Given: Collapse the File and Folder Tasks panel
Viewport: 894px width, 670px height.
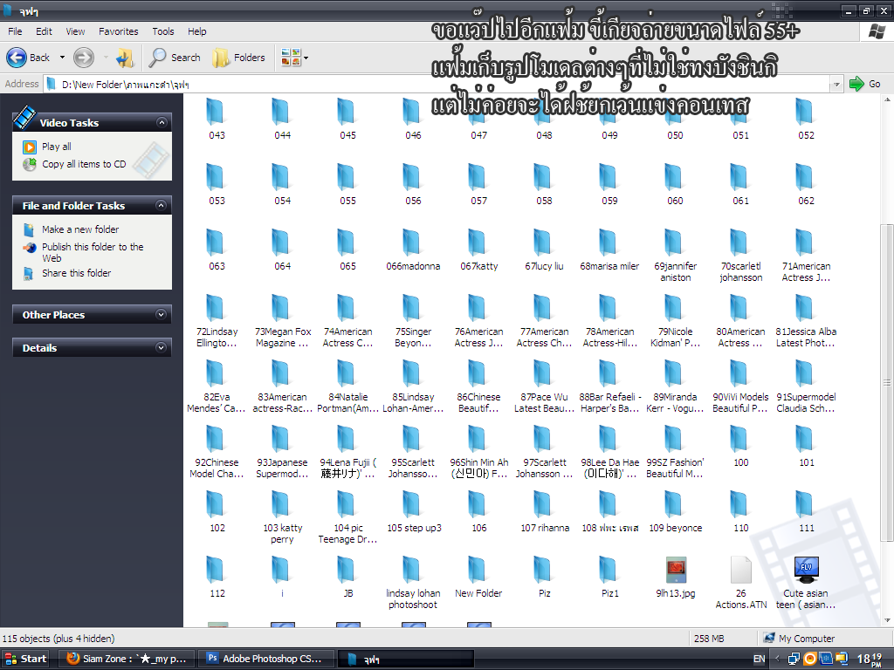Looking at the screenshot, I should tap(162, 205).
